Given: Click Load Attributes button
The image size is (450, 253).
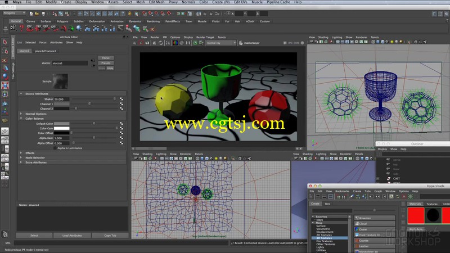Looking at the screenshot, I should [72, 236].
